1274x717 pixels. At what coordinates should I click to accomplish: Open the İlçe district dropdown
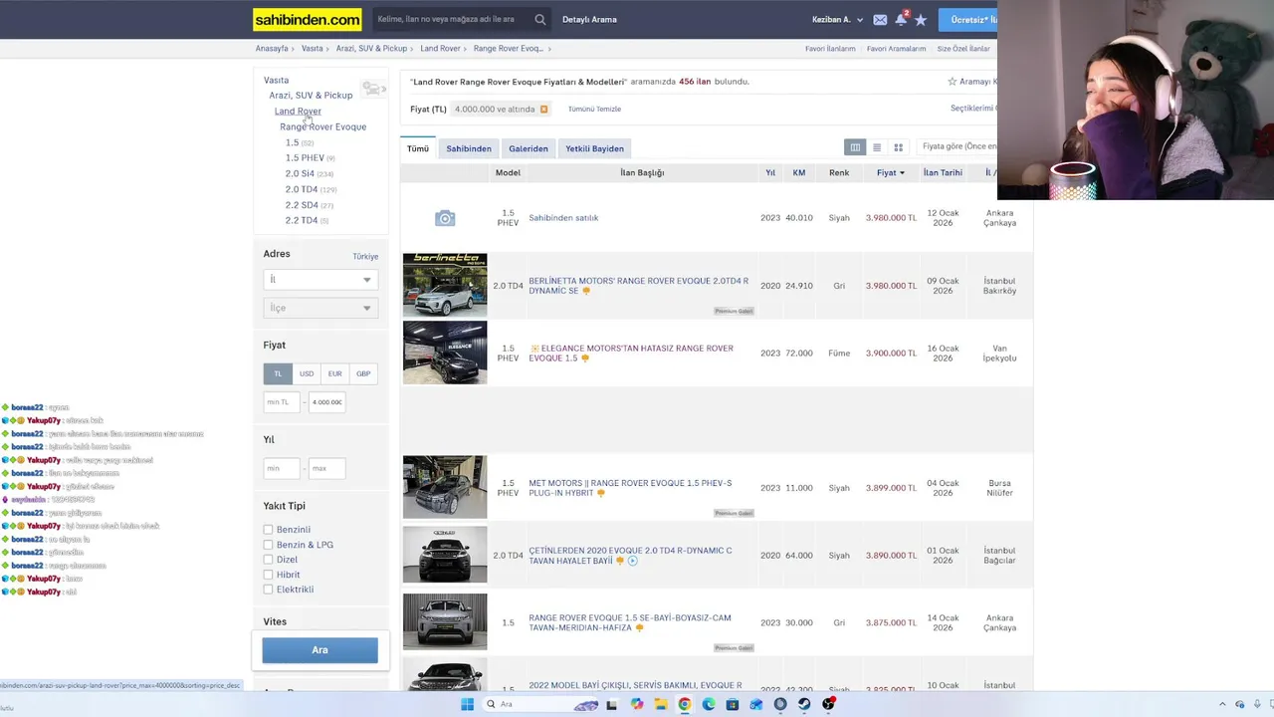320,308
